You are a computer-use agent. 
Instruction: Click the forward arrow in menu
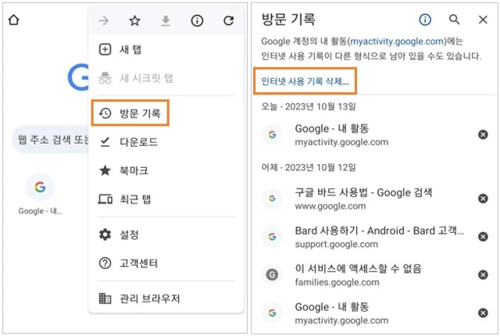(104, 21)
